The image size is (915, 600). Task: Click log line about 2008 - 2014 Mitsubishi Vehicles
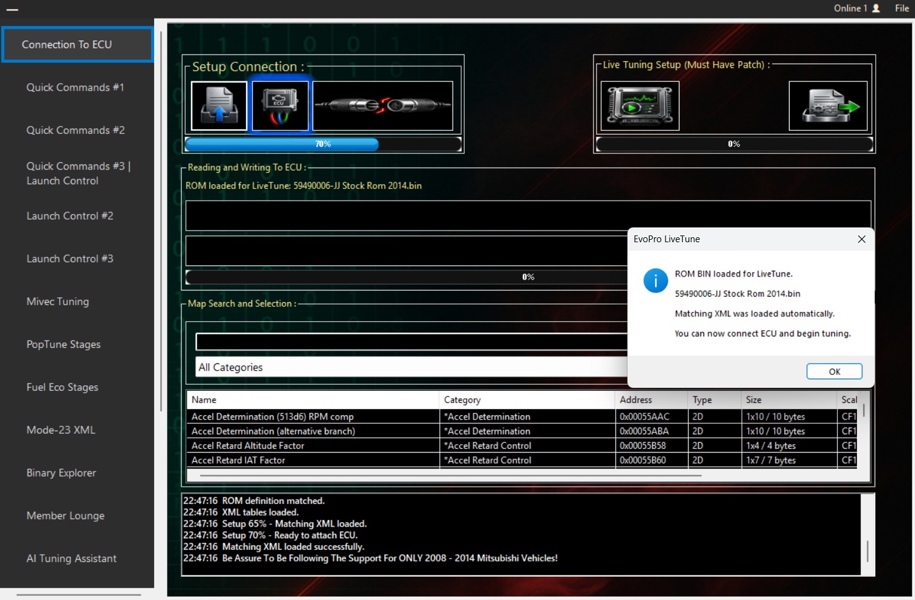point(371,558)
